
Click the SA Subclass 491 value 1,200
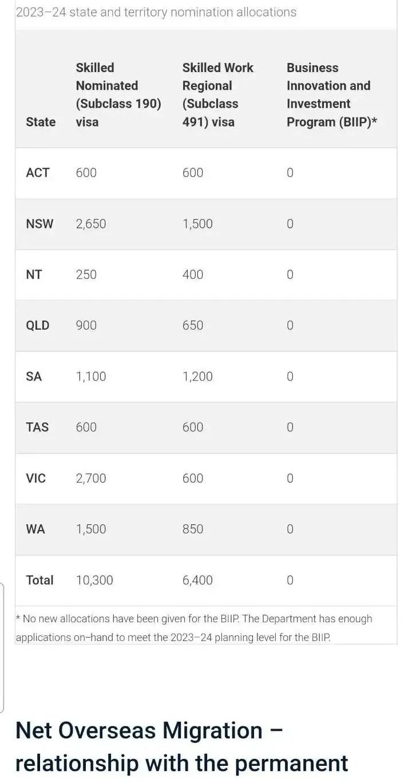197,377
